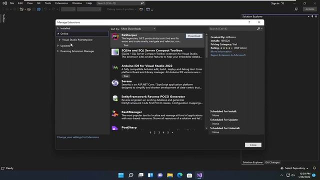Click the Windows Start button
The image size is (320, 180).
click(121, 175)
